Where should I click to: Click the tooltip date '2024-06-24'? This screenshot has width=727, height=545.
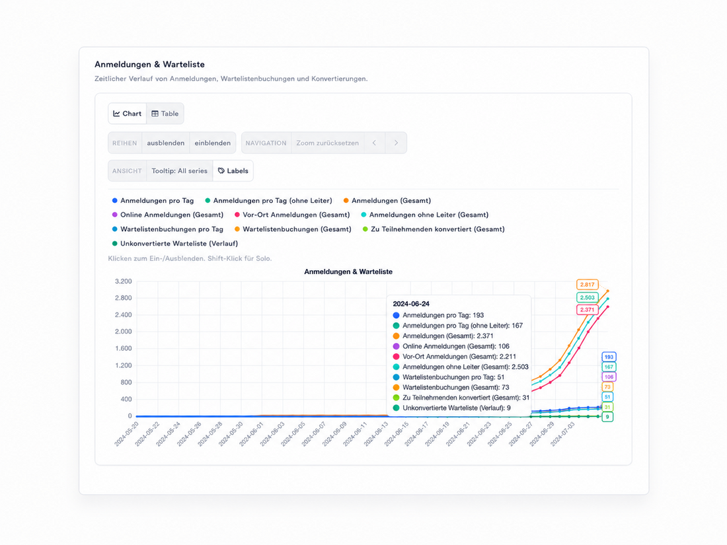pyautogui.click(x=411, y=304)
